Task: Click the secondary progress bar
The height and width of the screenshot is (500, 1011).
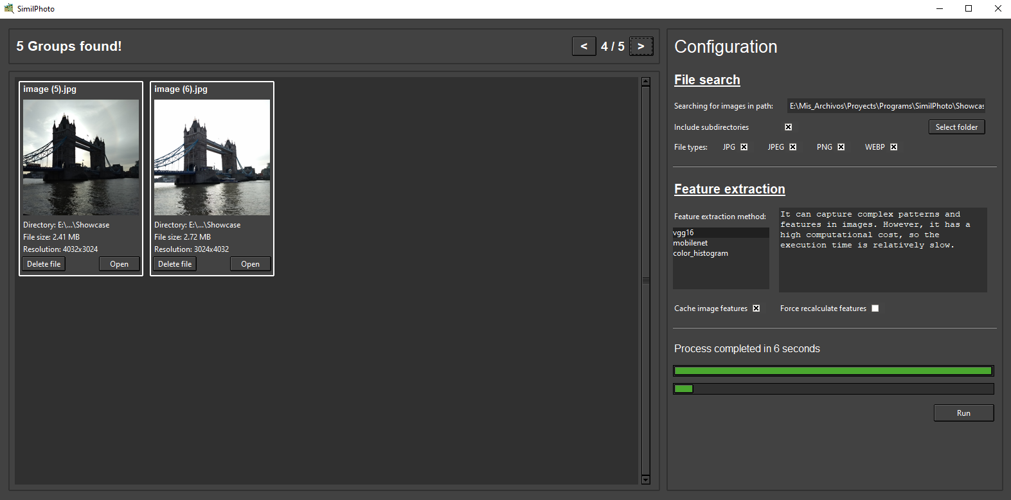Action: 833,389
